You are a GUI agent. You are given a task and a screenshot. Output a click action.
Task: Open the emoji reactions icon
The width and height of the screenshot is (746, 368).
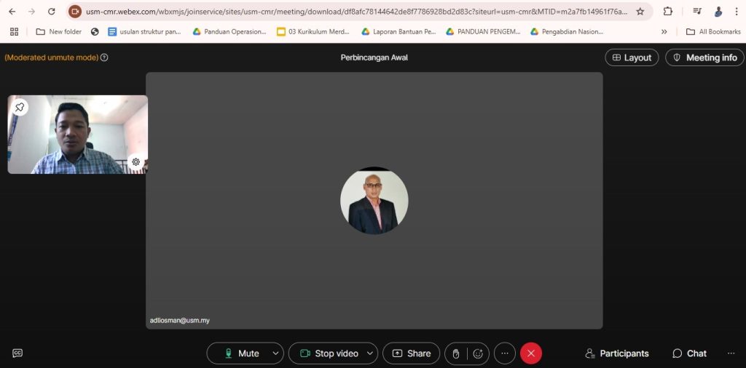[x=478, y=353]
